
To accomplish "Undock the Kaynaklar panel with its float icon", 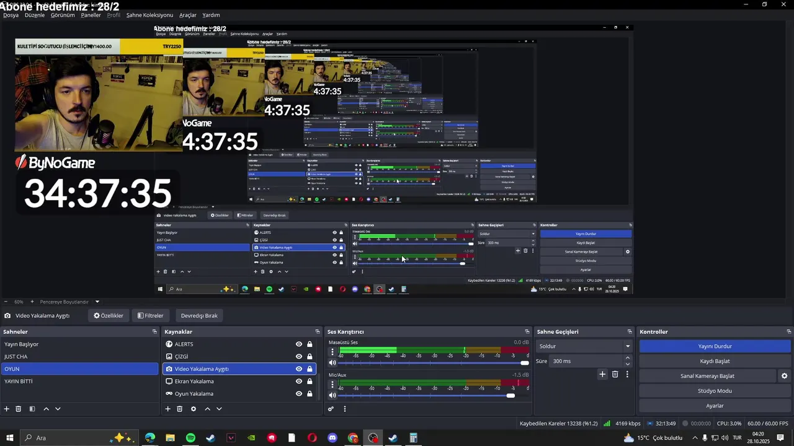I will pyautogui.click(x=318, y=332).
